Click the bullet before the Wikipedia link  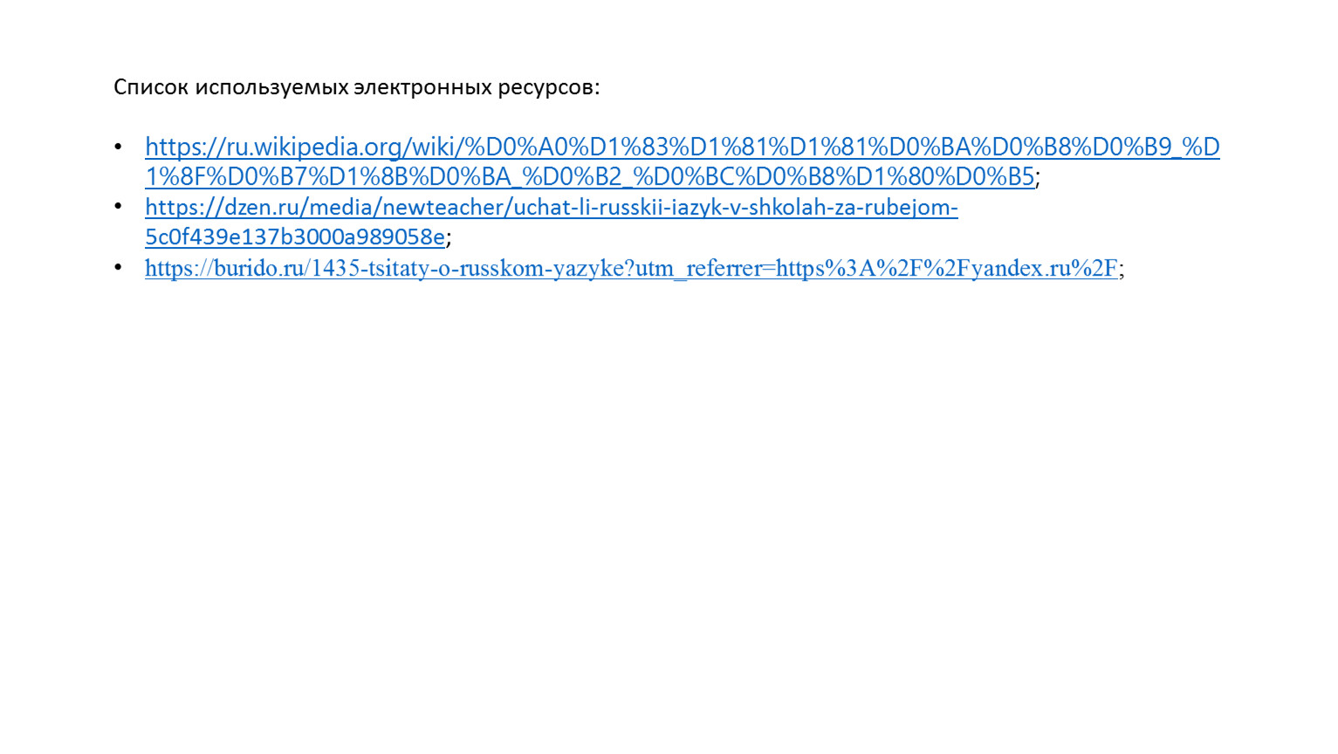(118, 147)
